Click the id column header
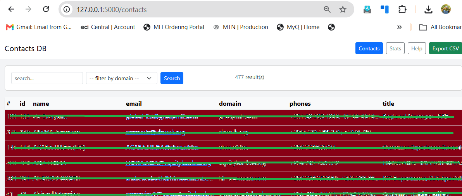The image size is (462, 196). click(x=22, y=103)
